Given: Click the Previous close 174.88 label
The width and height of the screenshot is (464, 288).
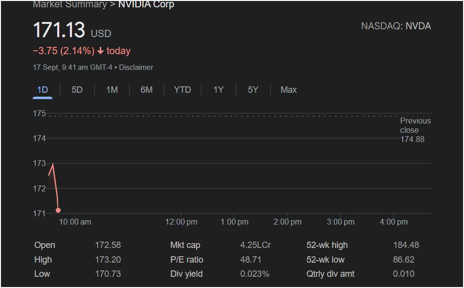Looking at the screenshot, I should click(415, 130).
